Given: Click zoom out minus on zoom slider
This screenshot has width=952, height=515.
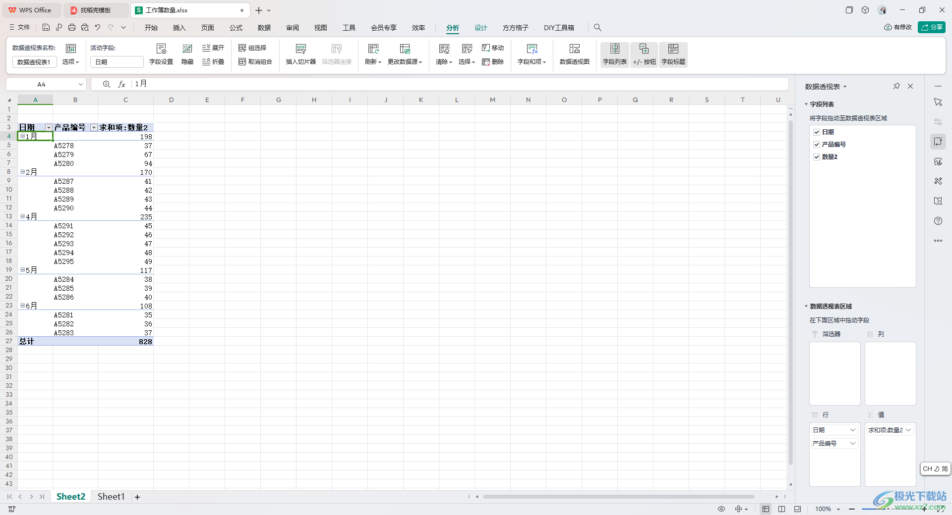Looking at the screenshot, I should (852, 509).
